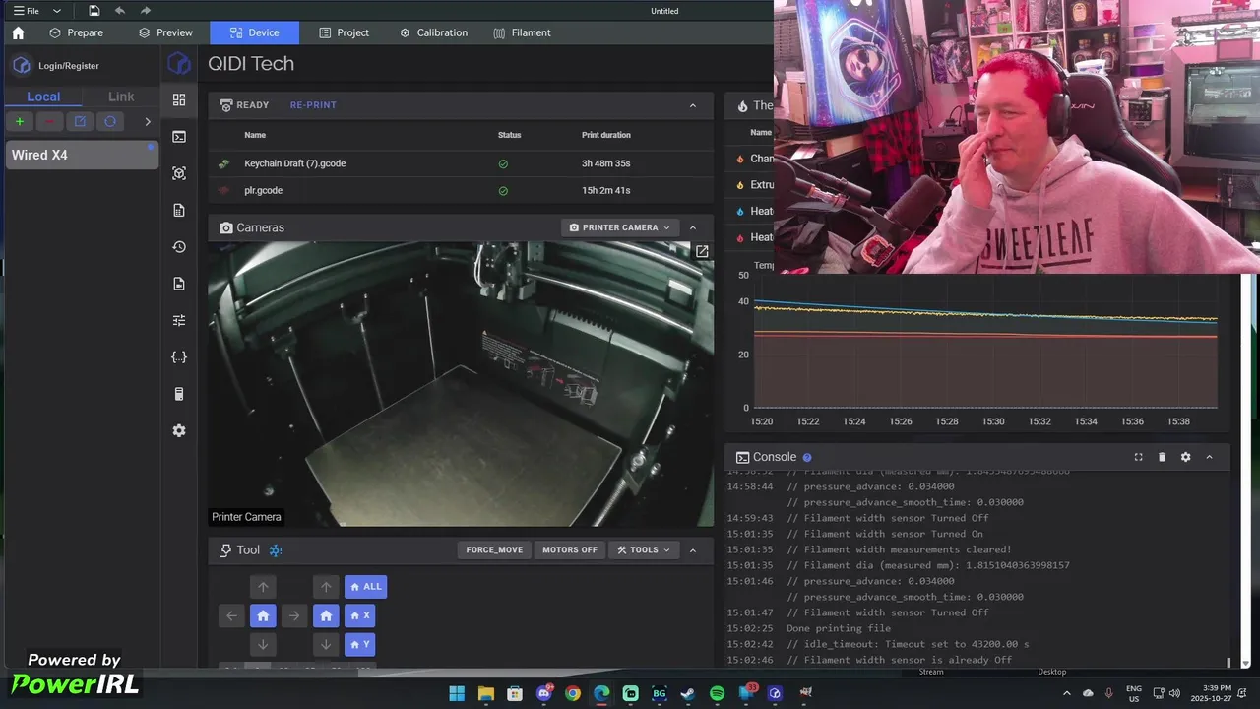
Task: Open Steam from the taskbar
Action: [688, 694]
